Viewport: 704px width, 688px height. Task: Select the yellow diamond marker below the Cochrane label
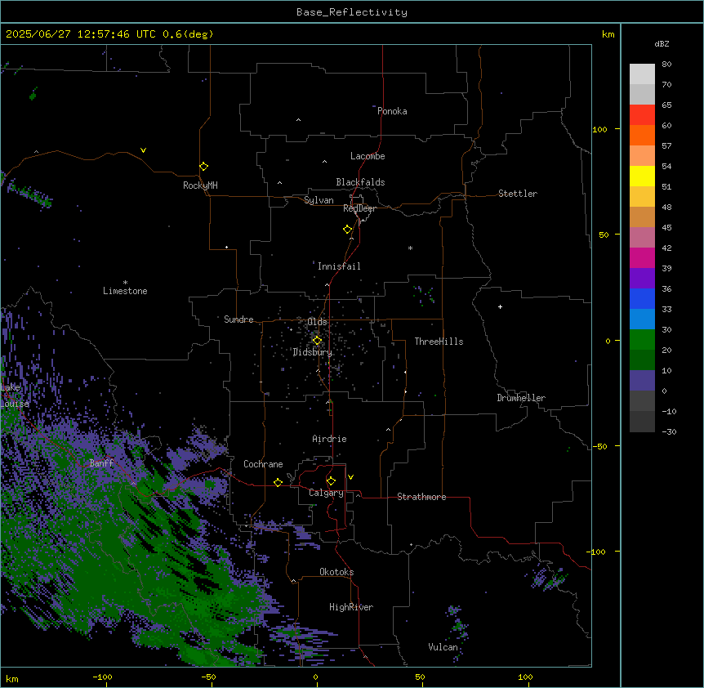click(278, 483)
